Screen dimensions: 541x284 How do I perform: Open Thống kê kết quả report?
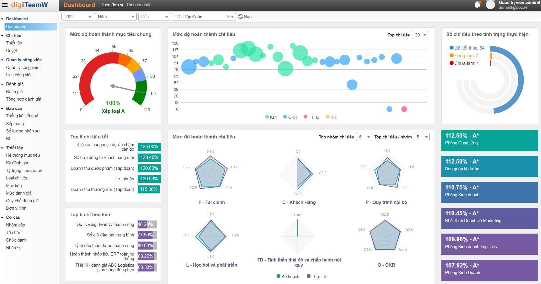pos(22,116)
